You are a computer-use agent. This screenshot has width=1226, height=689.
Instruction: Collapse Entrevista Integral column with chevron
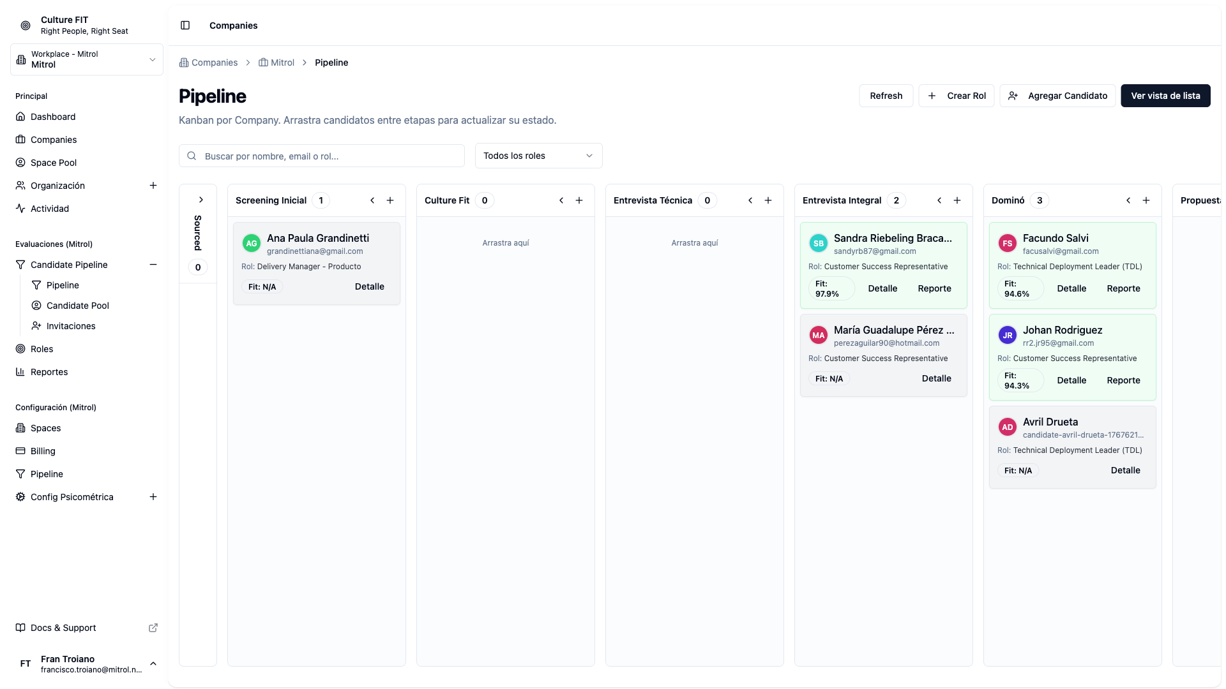pos(939,200)
